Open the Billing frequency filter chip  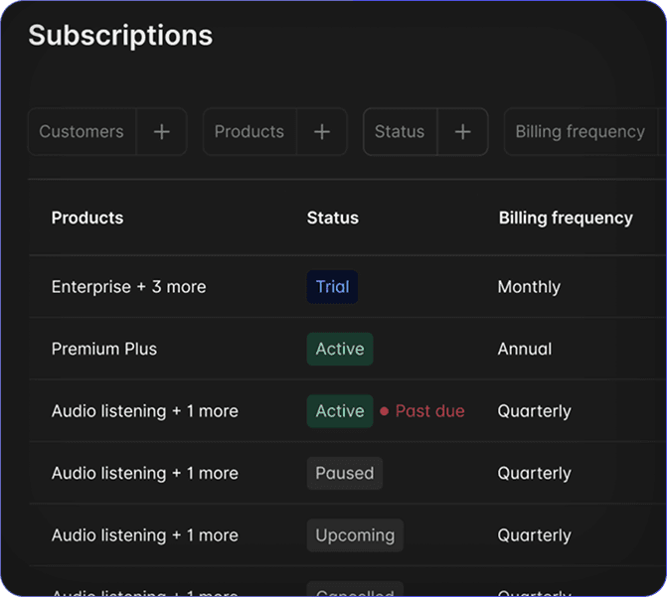[x=581, y=132]
